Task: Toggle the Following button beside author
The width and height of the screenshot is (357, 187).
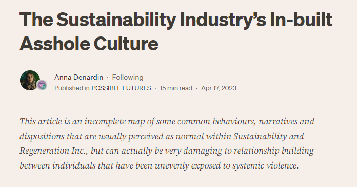Action: click(x=128, y=77)
